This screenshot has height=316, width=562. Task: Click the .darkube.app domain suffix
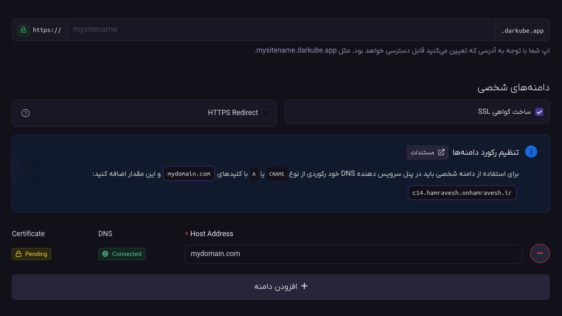tap(522, 30)
